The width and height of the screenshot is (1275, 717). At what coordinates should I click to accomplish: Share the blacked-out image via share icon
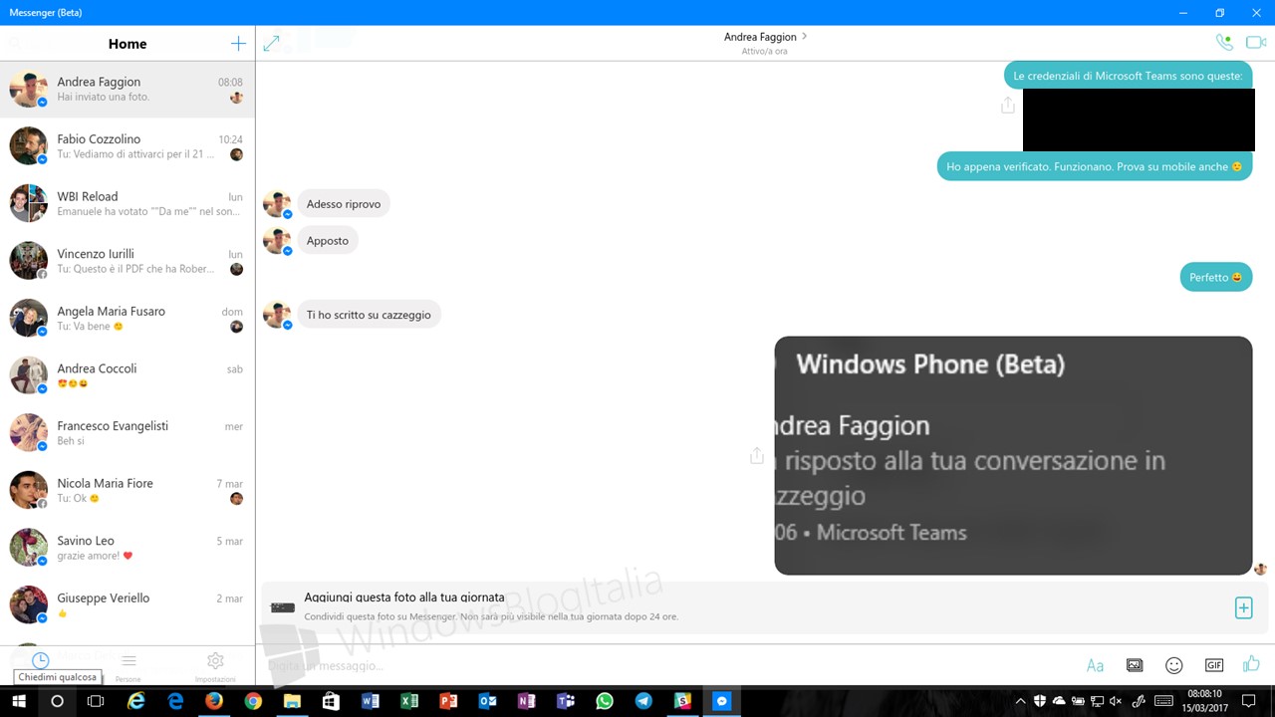click(x=1007, y=106)
